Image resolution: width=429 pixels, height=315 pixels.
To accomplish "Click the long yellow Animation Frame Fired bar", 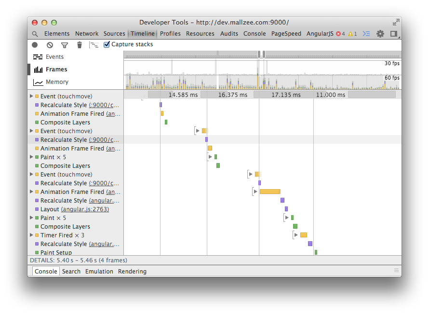I will 270,192.
